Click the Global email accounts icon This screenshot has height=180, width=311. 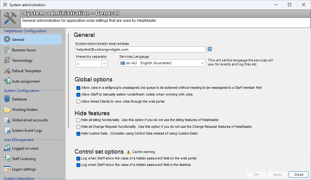point(7,120)
